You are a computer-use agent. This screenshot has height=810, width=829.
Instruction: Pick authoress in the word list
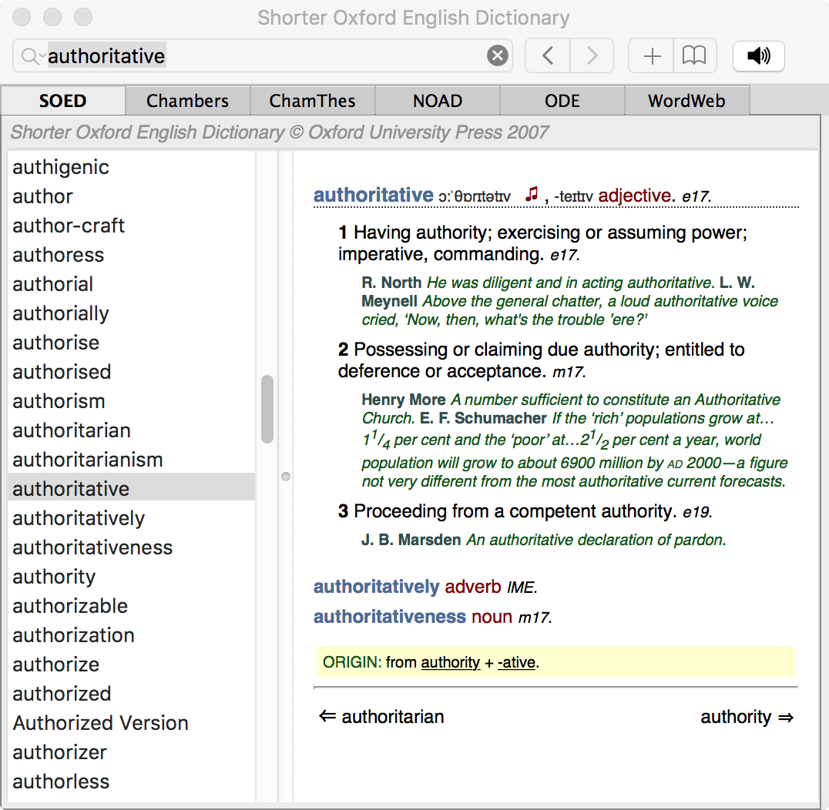click(131, 255)
